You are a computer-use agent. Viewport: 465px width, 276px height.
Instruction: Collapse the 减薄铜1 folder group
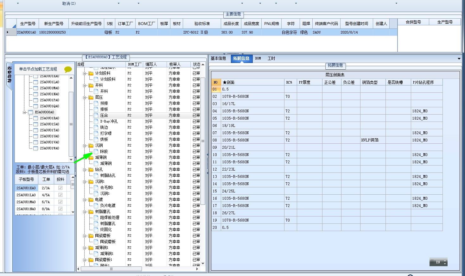click(x=85, y=248)
